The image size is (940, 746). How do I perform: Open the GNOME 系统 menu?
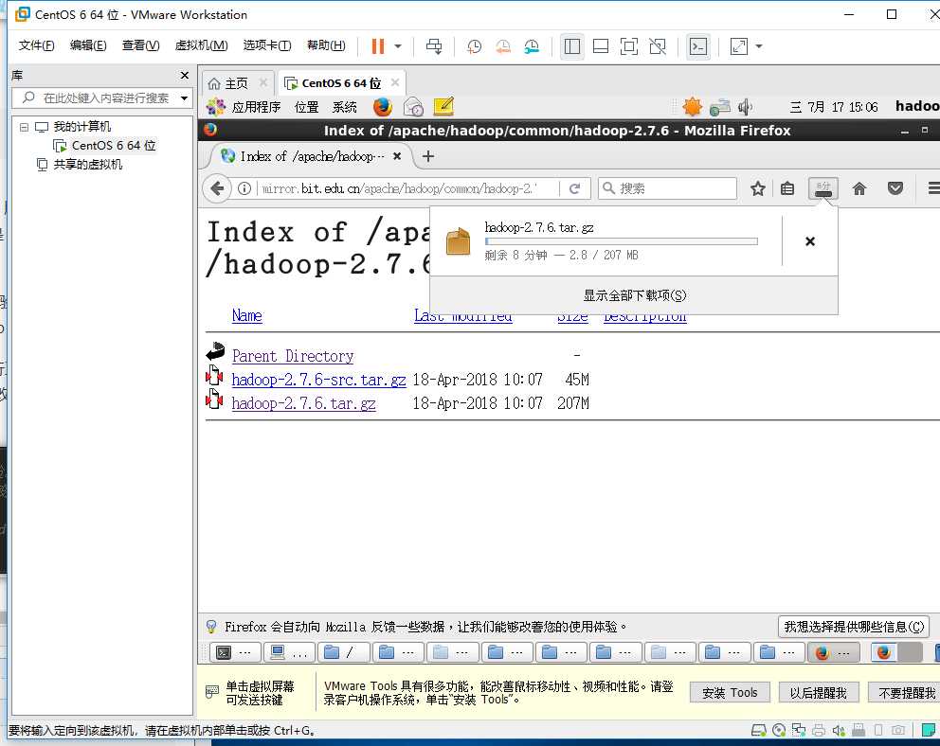(x=345, y=107)
